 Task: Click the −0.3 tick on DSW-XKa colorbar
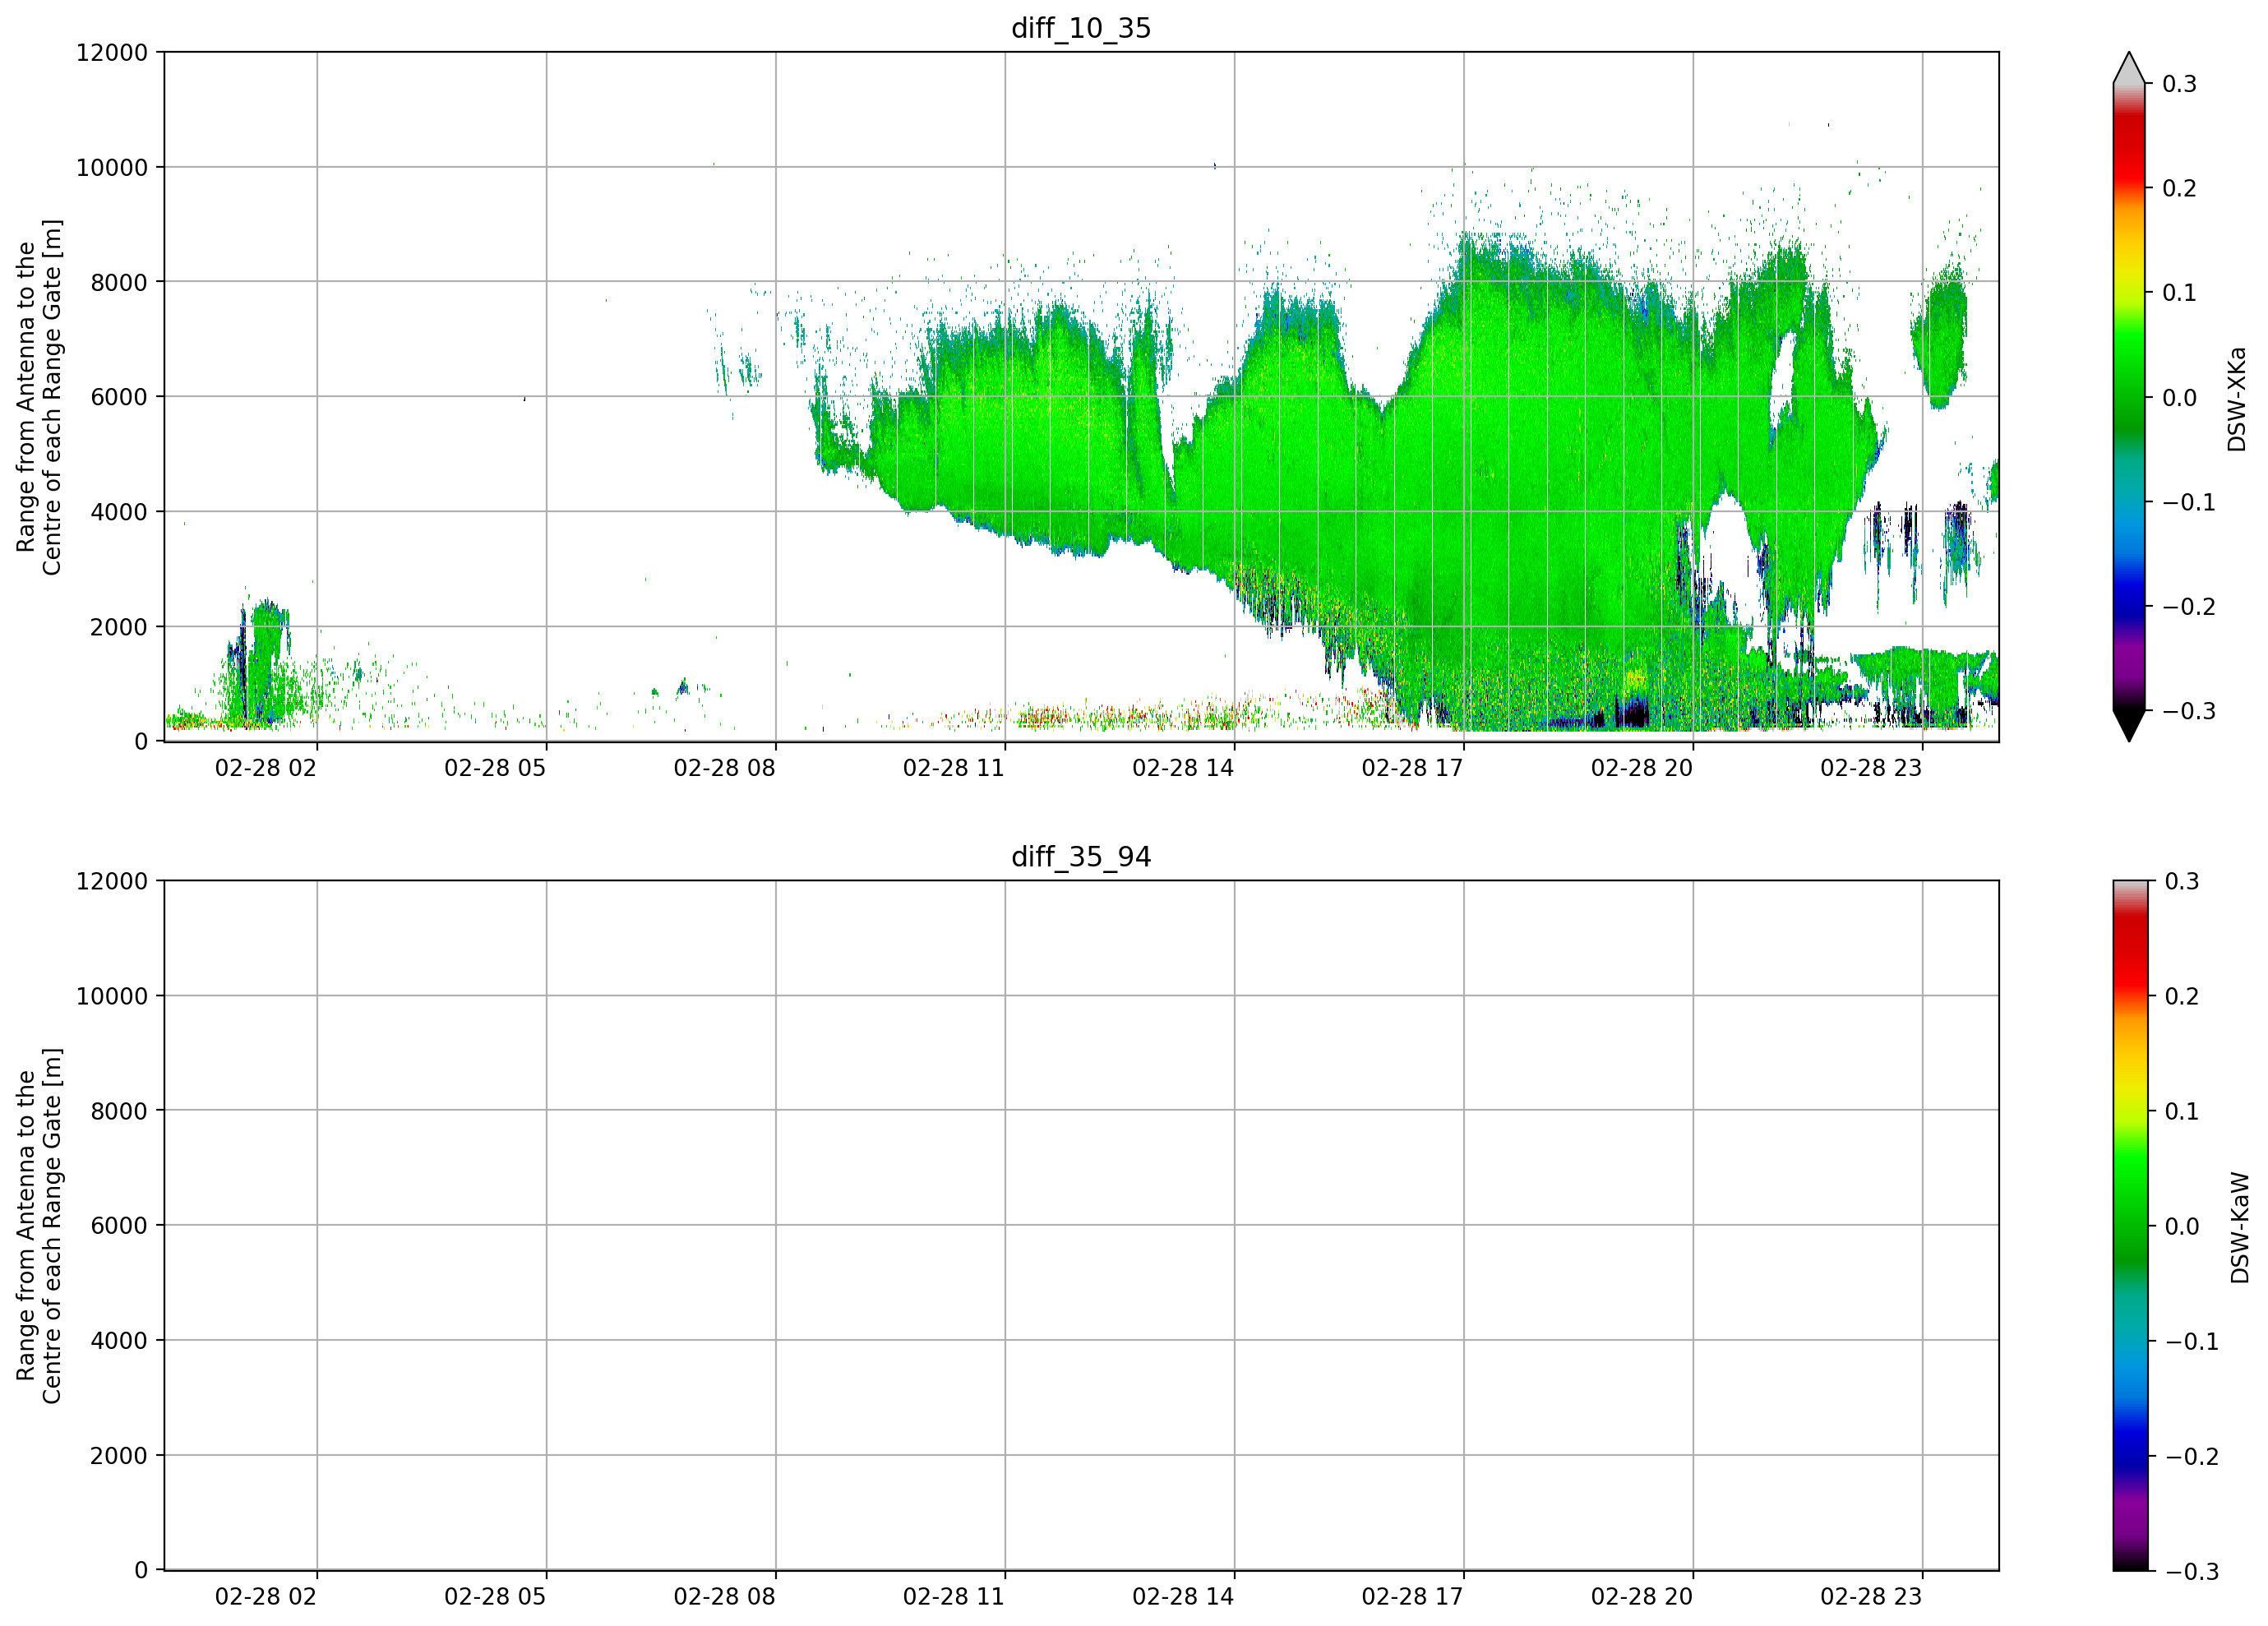tap(2189, 711)
